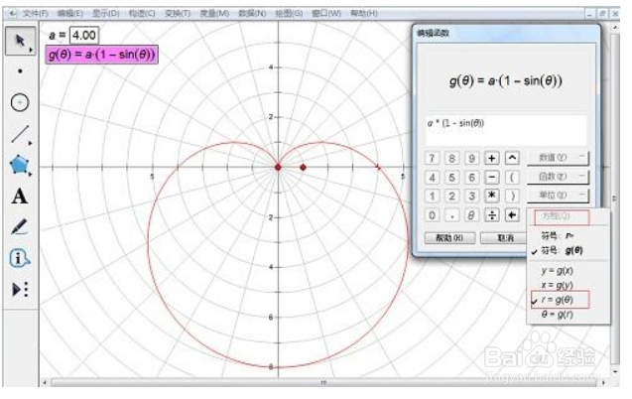Click the digit 9 key
The image size is (632, 399).
click(x=471, y=158)
